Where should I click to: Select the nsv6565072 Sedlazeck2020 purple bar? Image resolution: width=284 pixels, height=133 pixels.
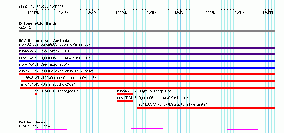[147, 54]
